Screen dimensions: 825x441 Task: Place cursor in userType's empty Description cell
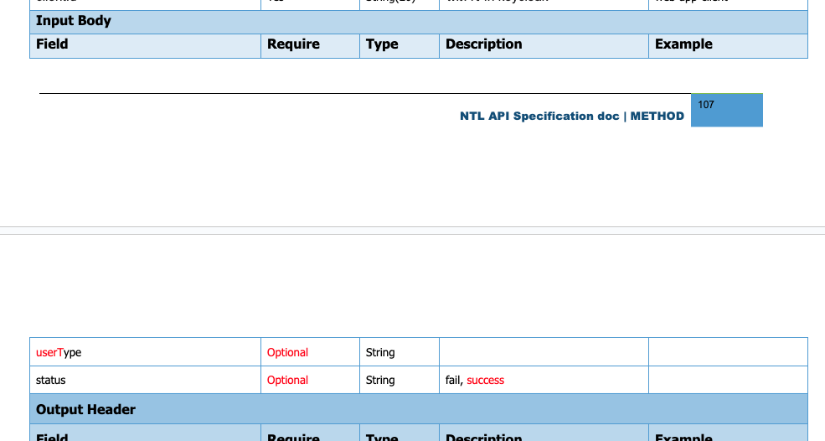pos(543,353)
